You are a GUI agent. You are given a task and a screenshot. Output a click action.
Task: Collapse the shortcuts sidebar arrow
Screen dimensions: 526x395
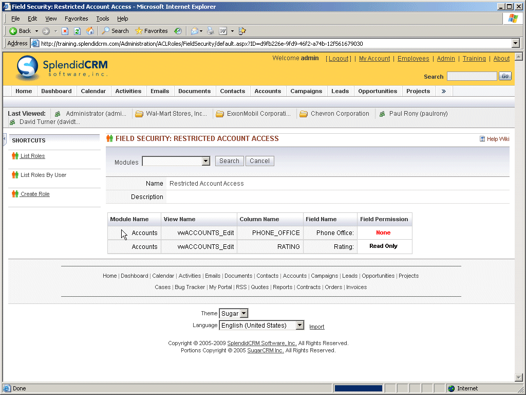tap(5, 139)
